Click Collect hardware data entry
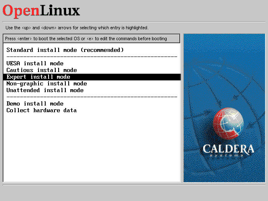The image size is (268, 201). 41,110
